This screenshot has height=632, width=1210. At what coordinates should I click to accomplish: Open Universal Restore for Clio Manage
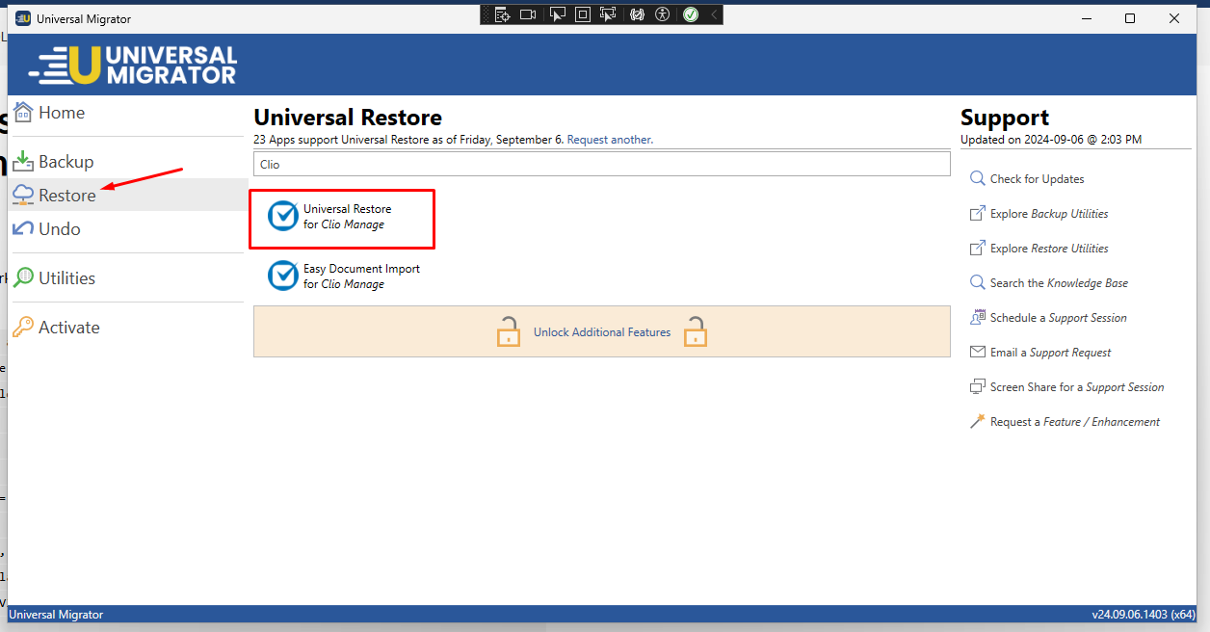point(347,217)
